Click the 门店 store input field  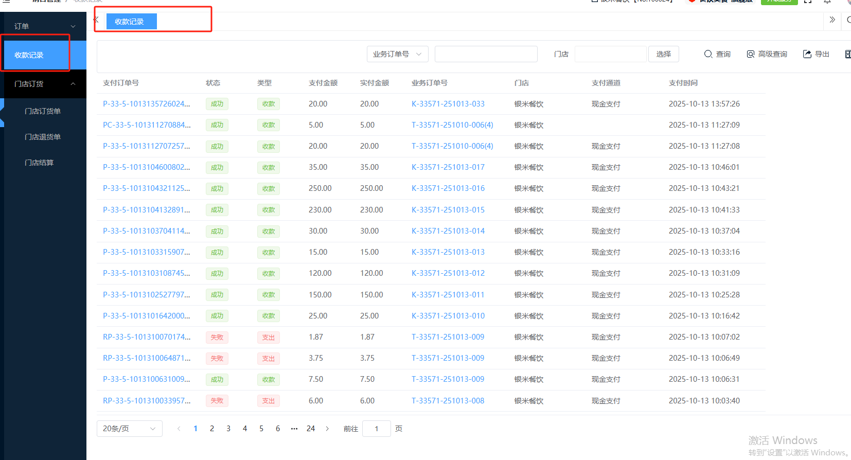pyautogui.click(x=610, y=54)
